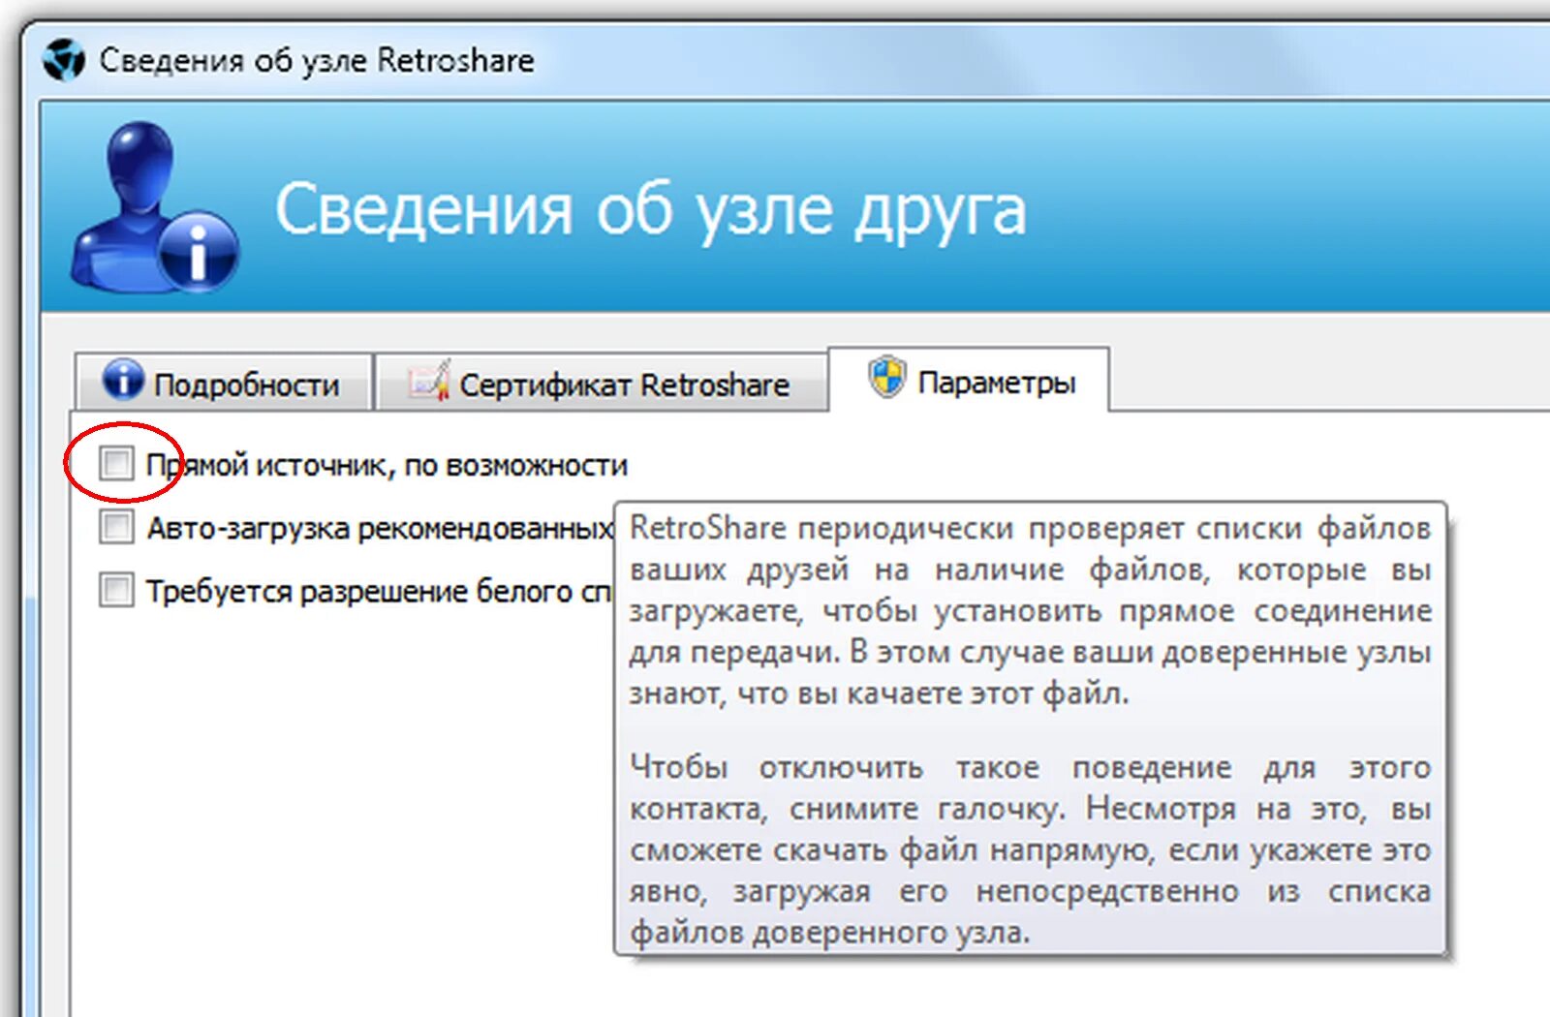Viewport: 1550px width, 1017px height.
Task: Click the 'Сведения об узле Retroshare' window title
Action: 316,60
